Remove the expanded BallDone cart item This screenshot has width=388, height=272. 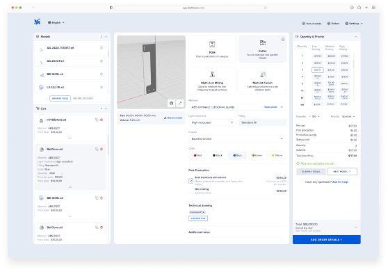102,150
